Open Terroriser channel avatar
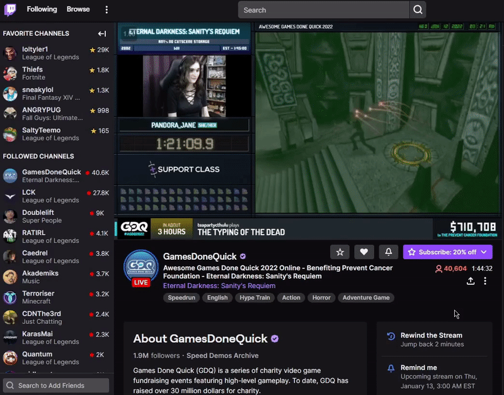 (10, 297)
